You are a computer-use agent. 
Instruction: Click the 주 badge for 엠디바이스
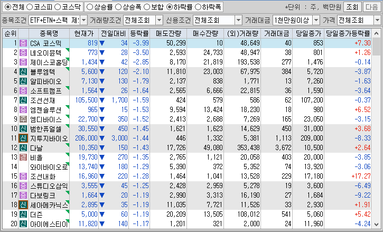click(23, 119)
